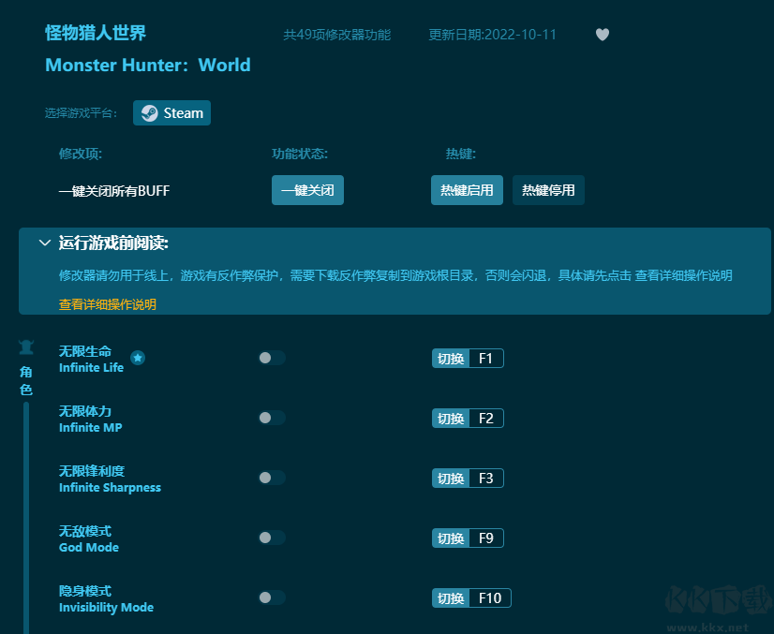Click the star badge beside Infinite Life
Viewport: 774px width, 634px height.
pyautogui.click(x=138, y=358)
